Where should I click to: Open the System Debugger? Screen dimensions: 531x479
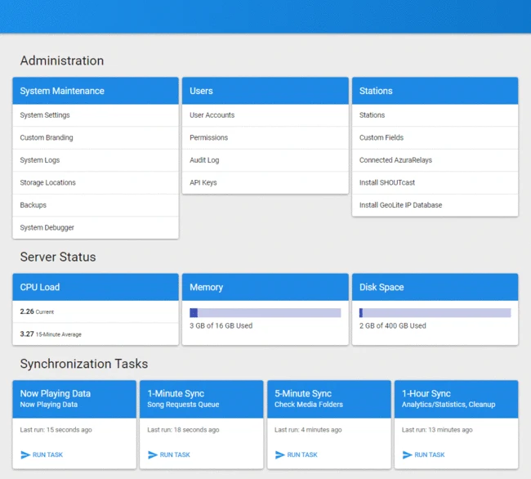click(x=96, y=227)
